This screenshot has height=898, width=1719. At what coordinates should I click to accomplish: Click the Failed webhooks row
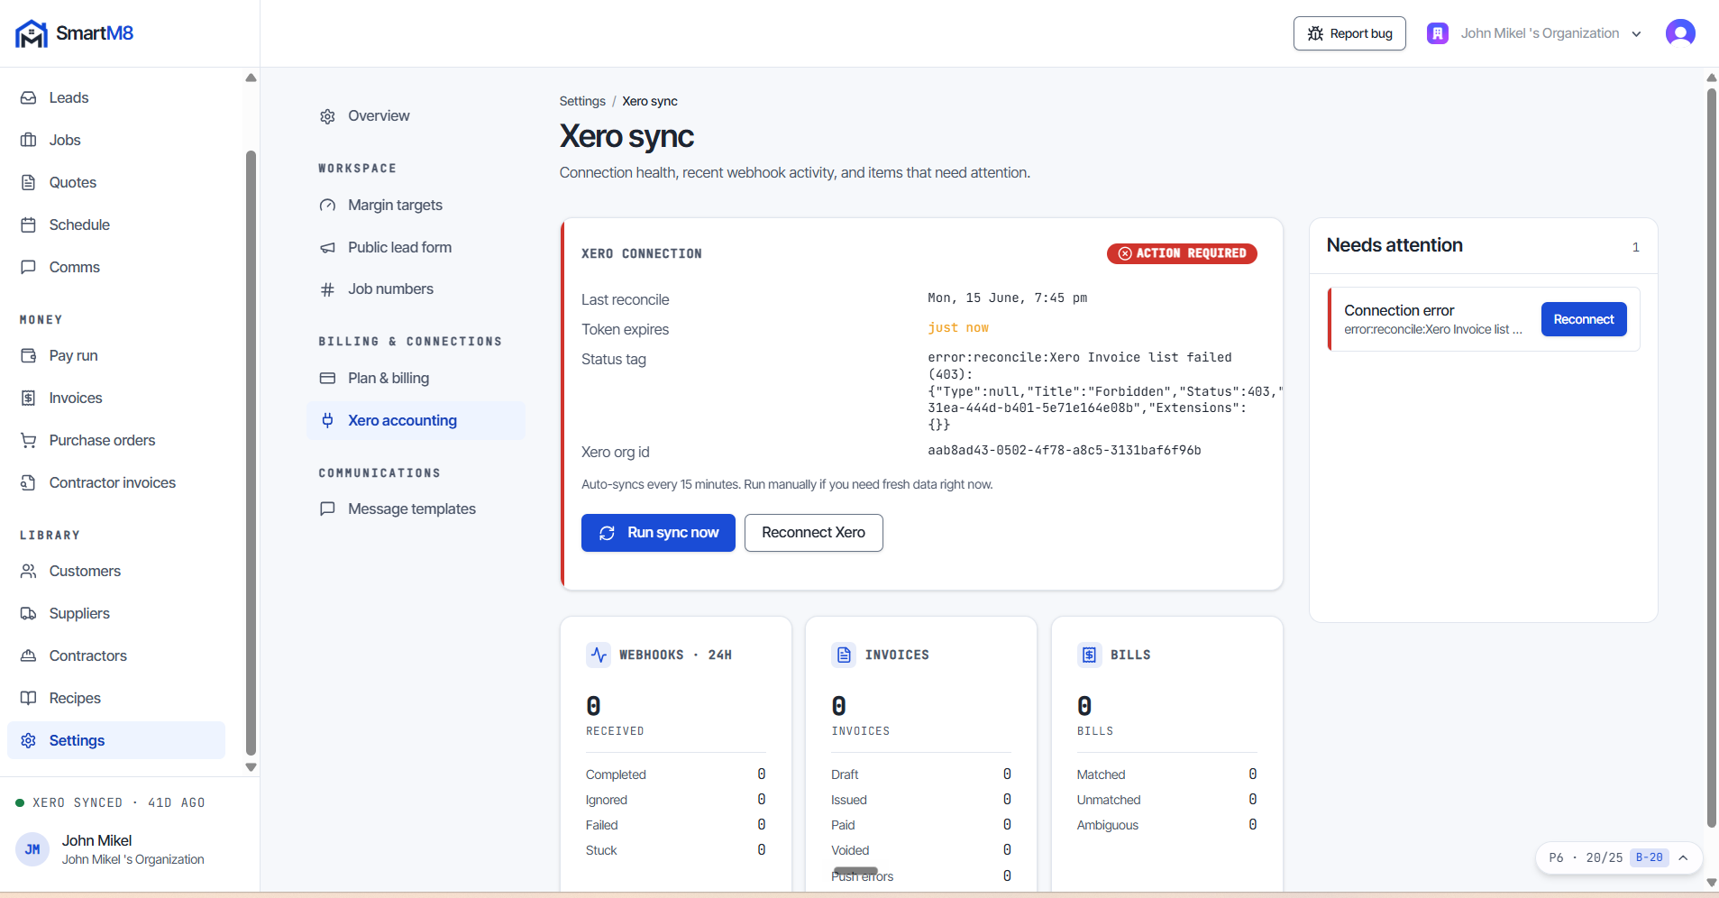[676, 825]
